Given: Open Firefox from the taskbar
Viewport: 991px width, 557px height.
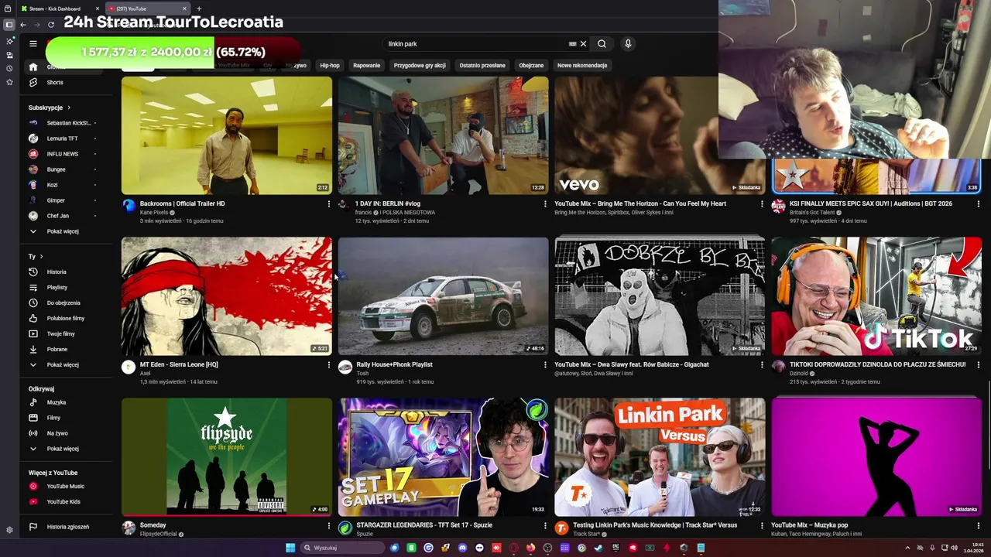Looking at the screenshot, I should [x=531, y=548].
